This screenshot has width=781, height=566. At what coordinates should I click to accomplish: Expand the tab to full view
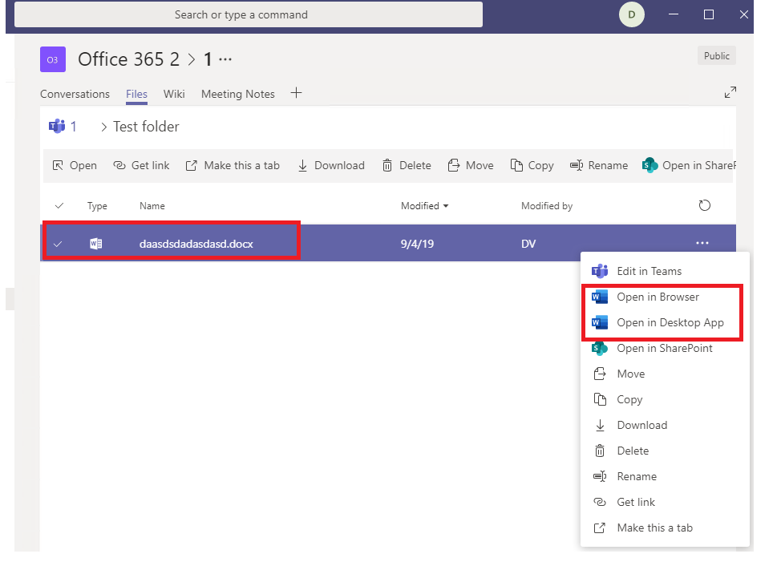pyautogui.click(x=730, y=92)
